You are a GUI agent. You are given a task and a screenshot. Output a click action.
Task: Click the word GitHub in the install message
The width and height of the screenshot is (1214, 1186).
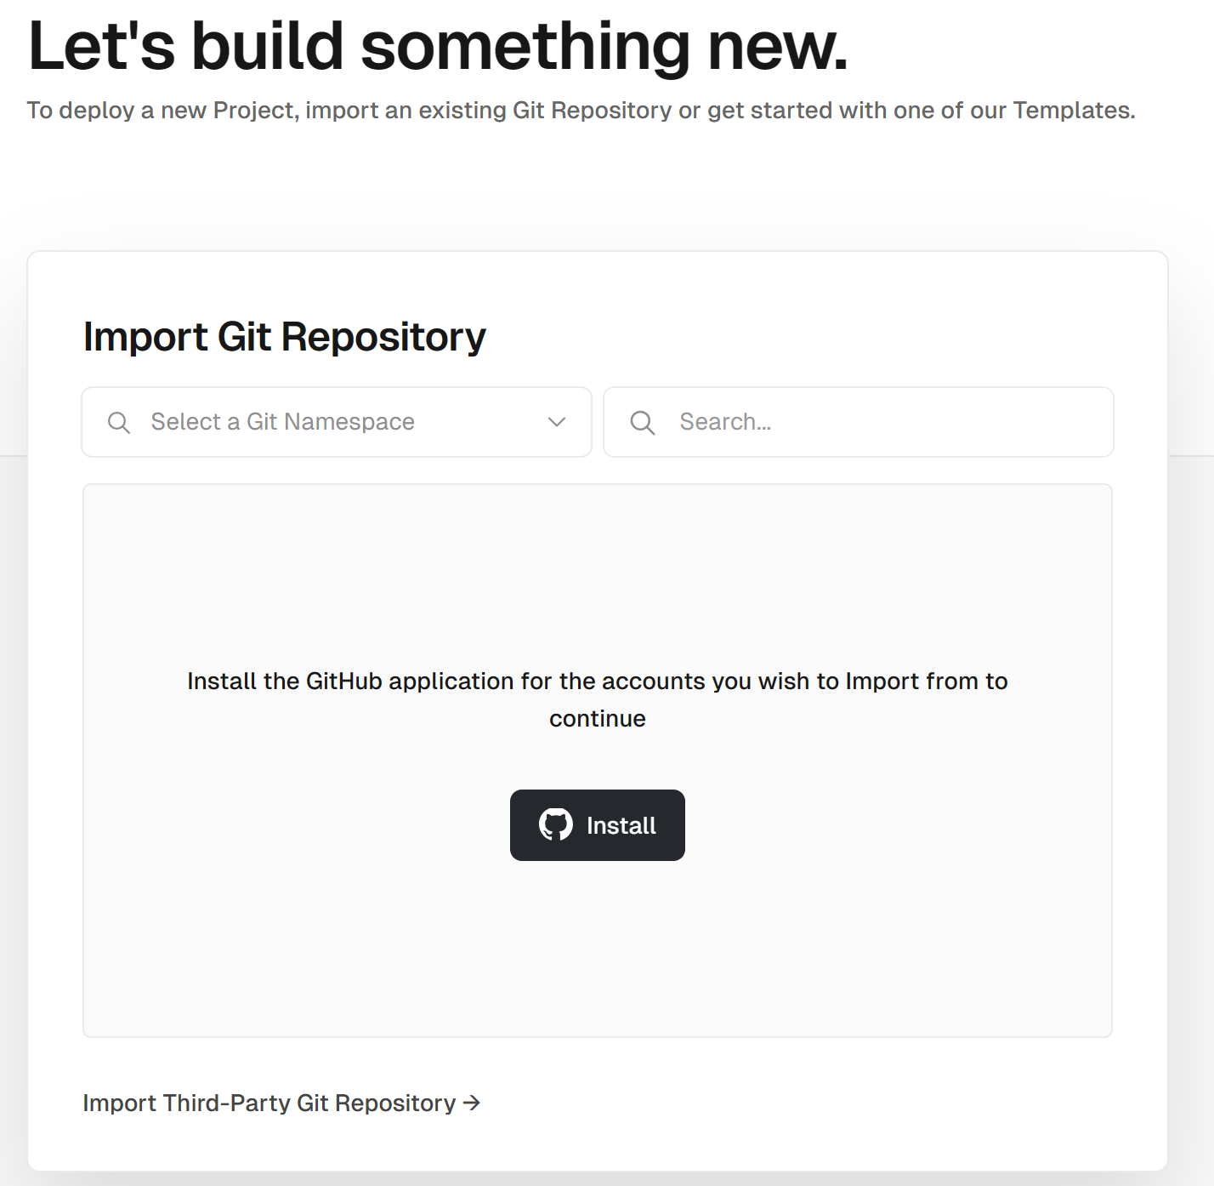click(x=344, y=681)
